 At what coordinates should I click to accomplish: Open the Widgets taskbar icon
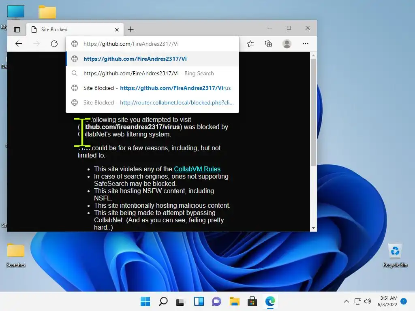199,301
